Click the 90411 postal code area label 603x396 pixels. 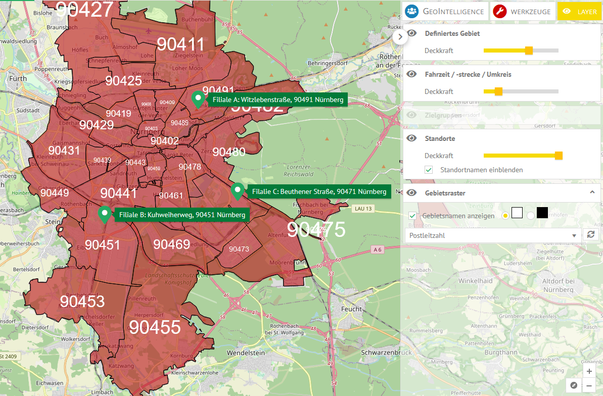pyautogui.click(x=180, y=44)
